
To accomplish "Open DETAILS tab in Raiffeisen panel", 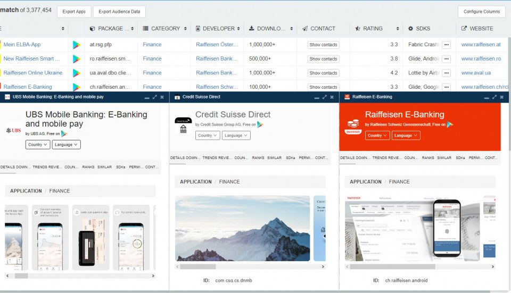I will (x=348, y=158).
